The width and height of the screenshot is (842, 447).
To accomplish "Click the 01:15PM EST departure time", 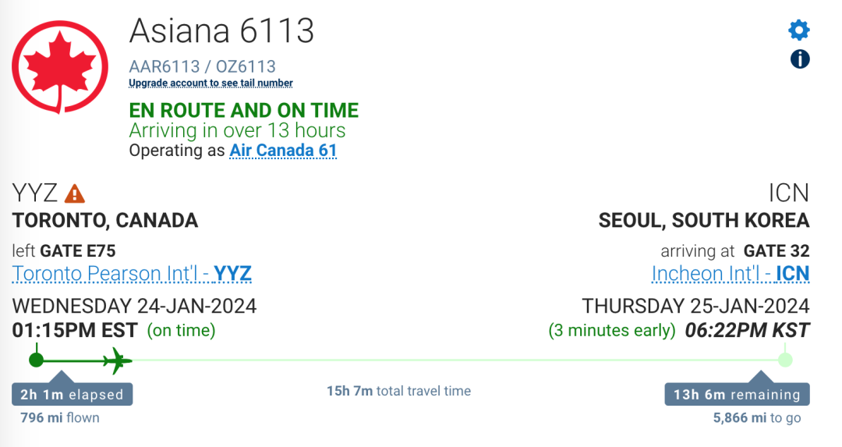I will pyautogui.click(x=75, y=331).
